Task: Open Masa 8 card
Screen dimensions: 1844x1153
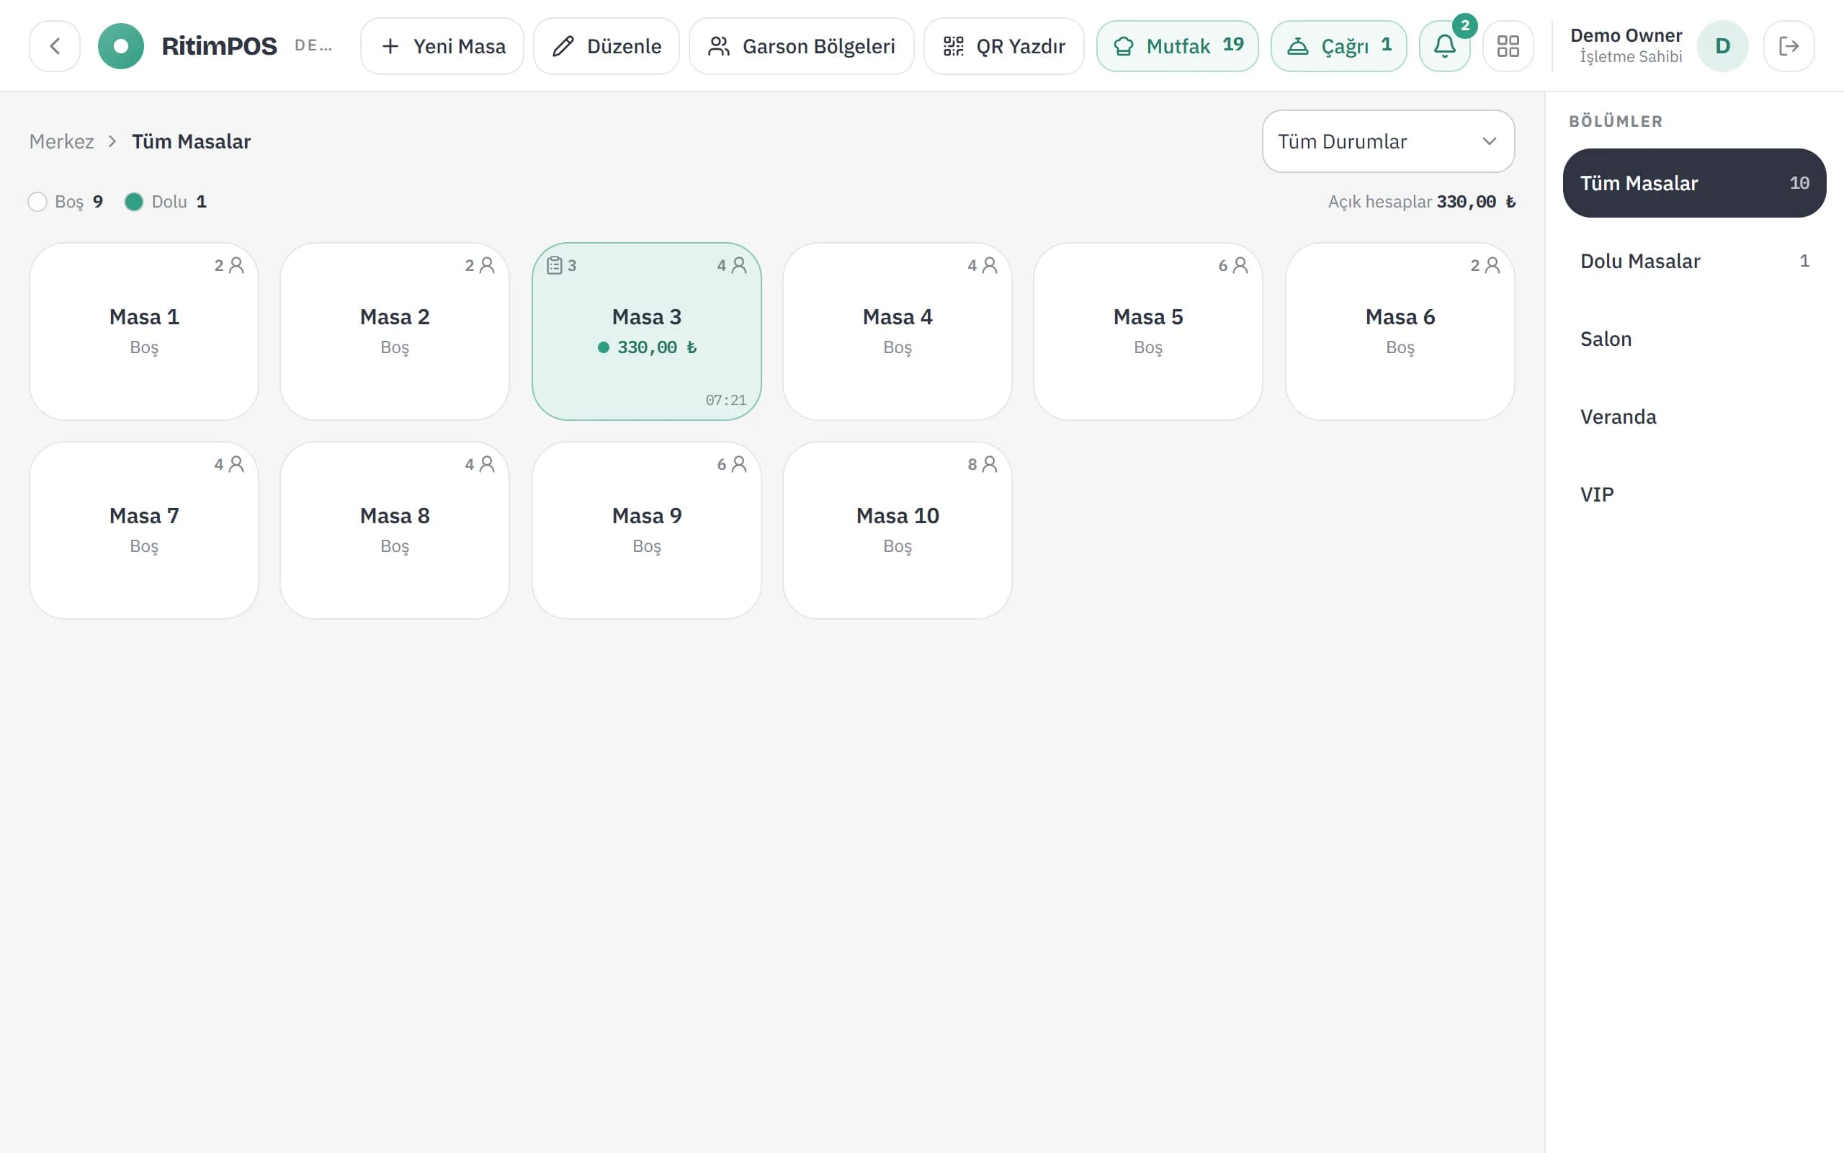Action: 395,530
